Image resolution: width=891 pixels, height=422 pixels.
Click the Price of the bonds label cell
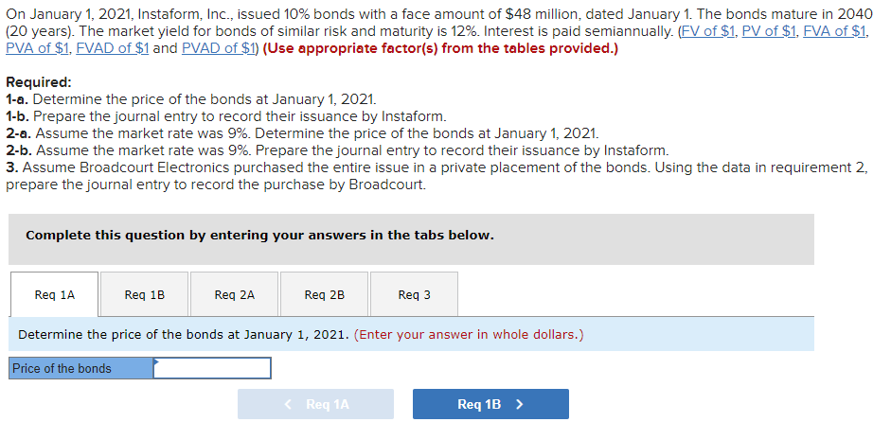tap(81, 368)
